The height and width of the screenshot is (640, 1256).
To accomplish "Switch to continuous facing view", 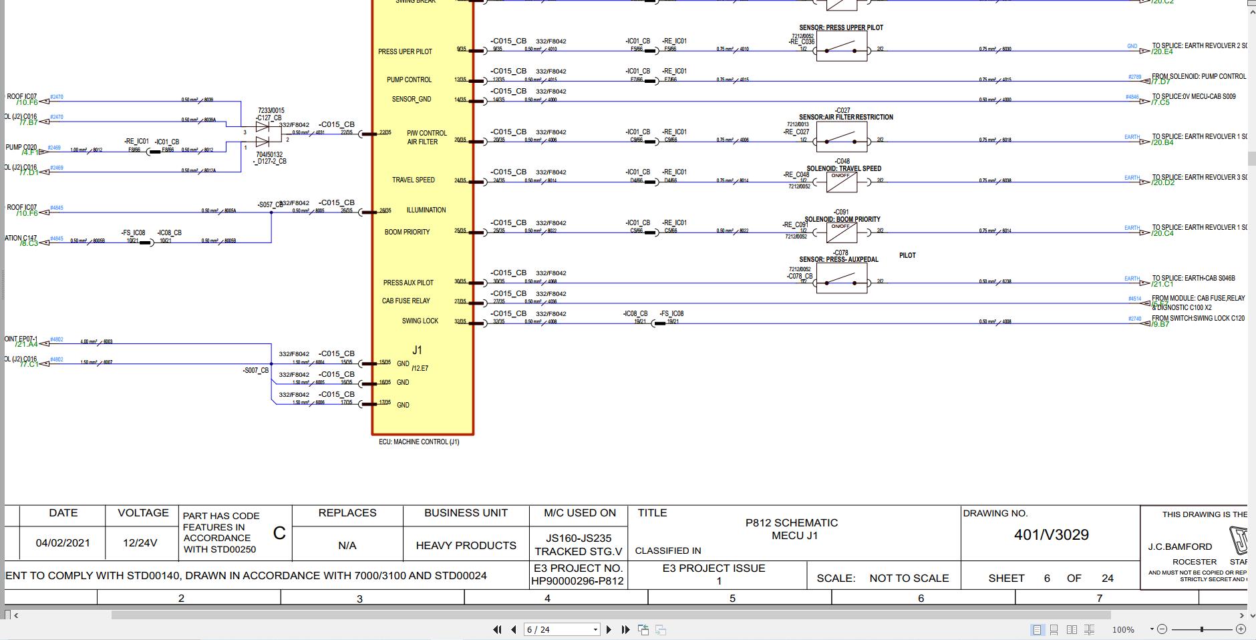I will click(x=1089, y=629).
